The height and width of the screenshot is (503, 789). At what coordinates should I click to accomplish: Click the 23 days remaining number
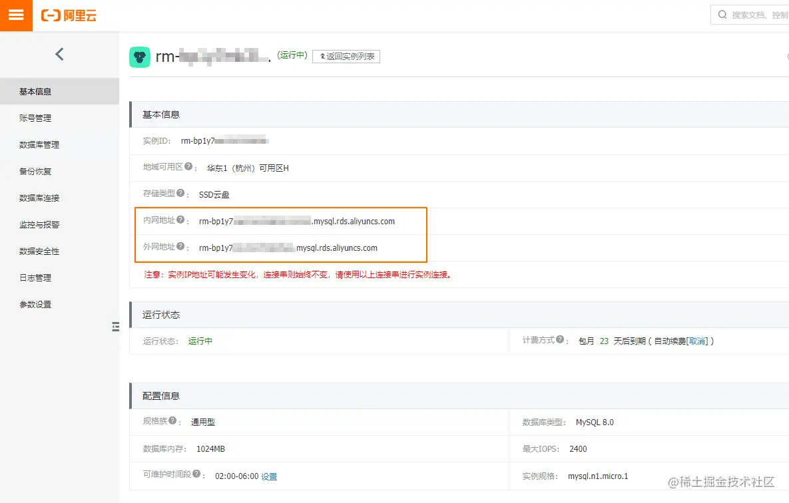click(605, 341)
